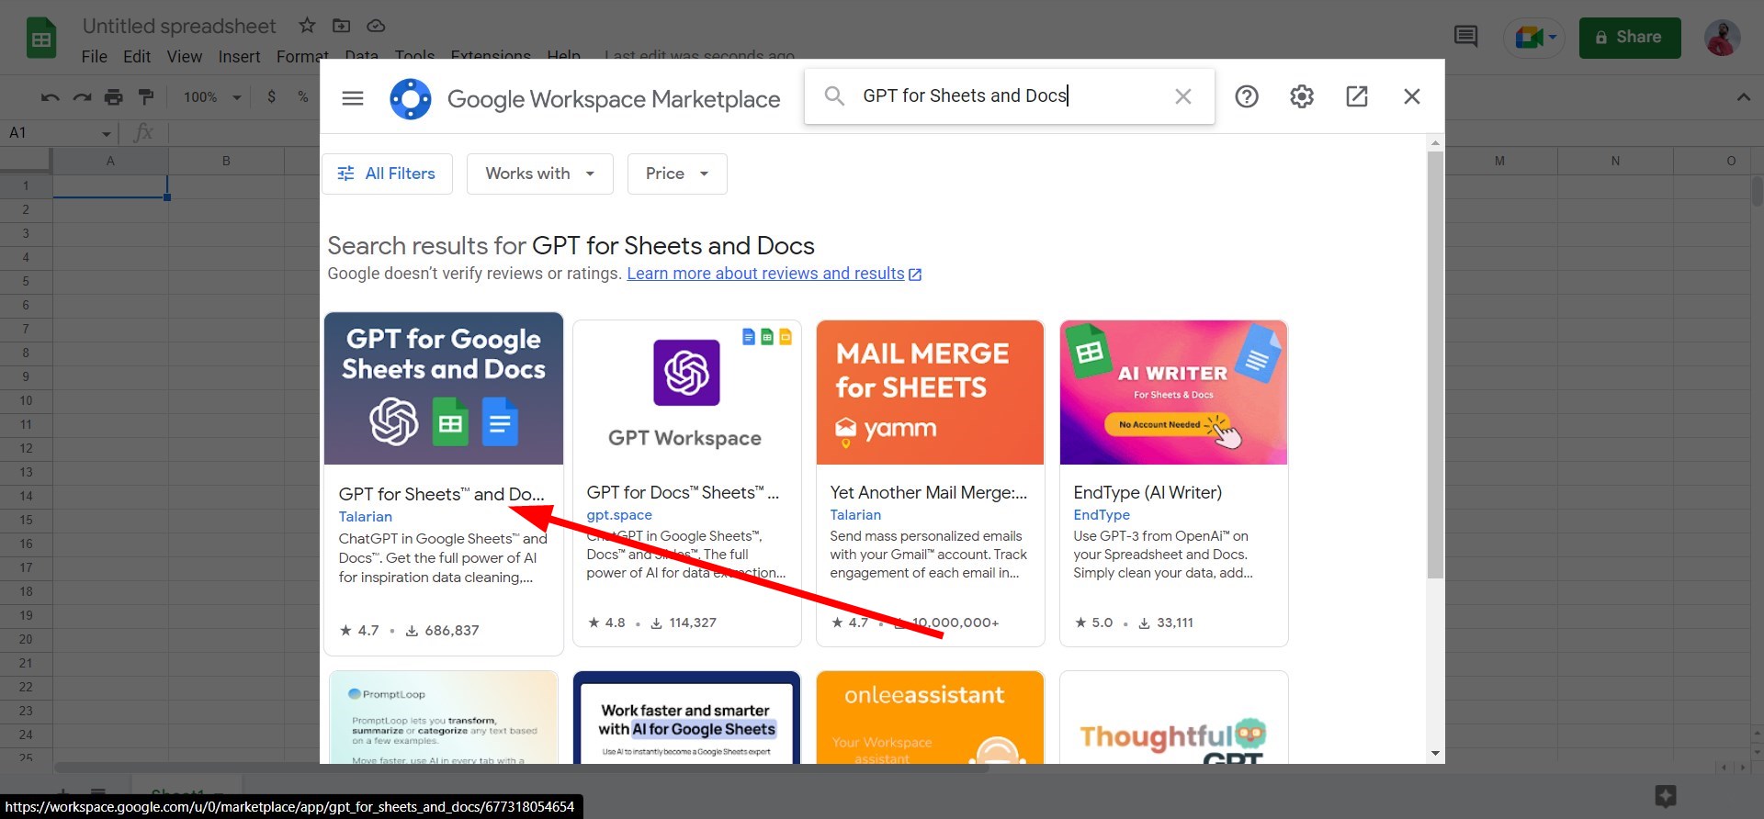Open the Marketplace hamburger menu

click(x=353, y=98)
